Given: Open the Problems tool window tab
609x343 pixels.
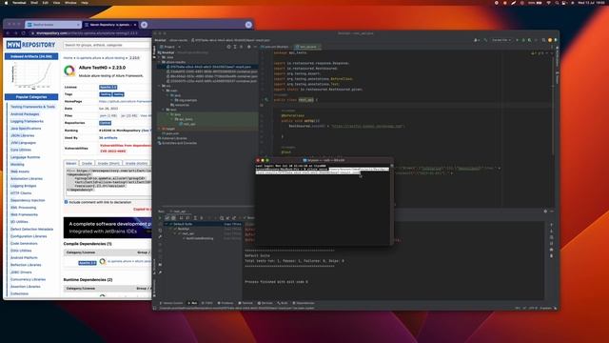Looking at the screenshot, I should pyautogui.click(x=226, y=303).
